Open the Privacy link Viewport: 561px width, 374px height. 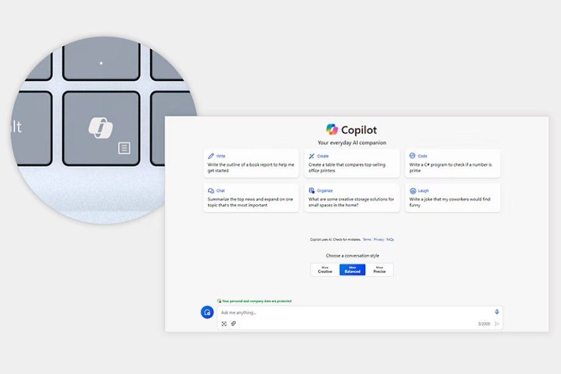point(378,239)
